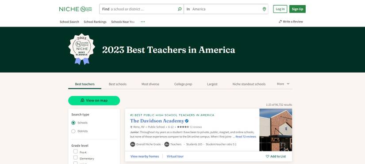Click the View nearby homes link

click(x=145, y=157)
